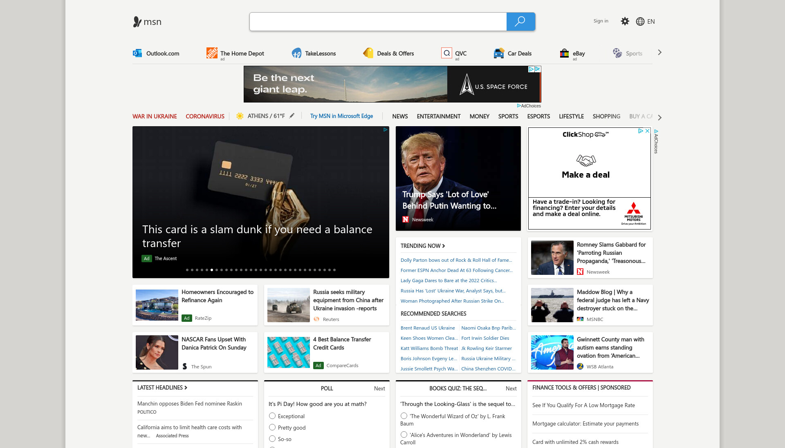Expand navigation categories with right chevron
The image size is (785, 448).
point(659,117)
